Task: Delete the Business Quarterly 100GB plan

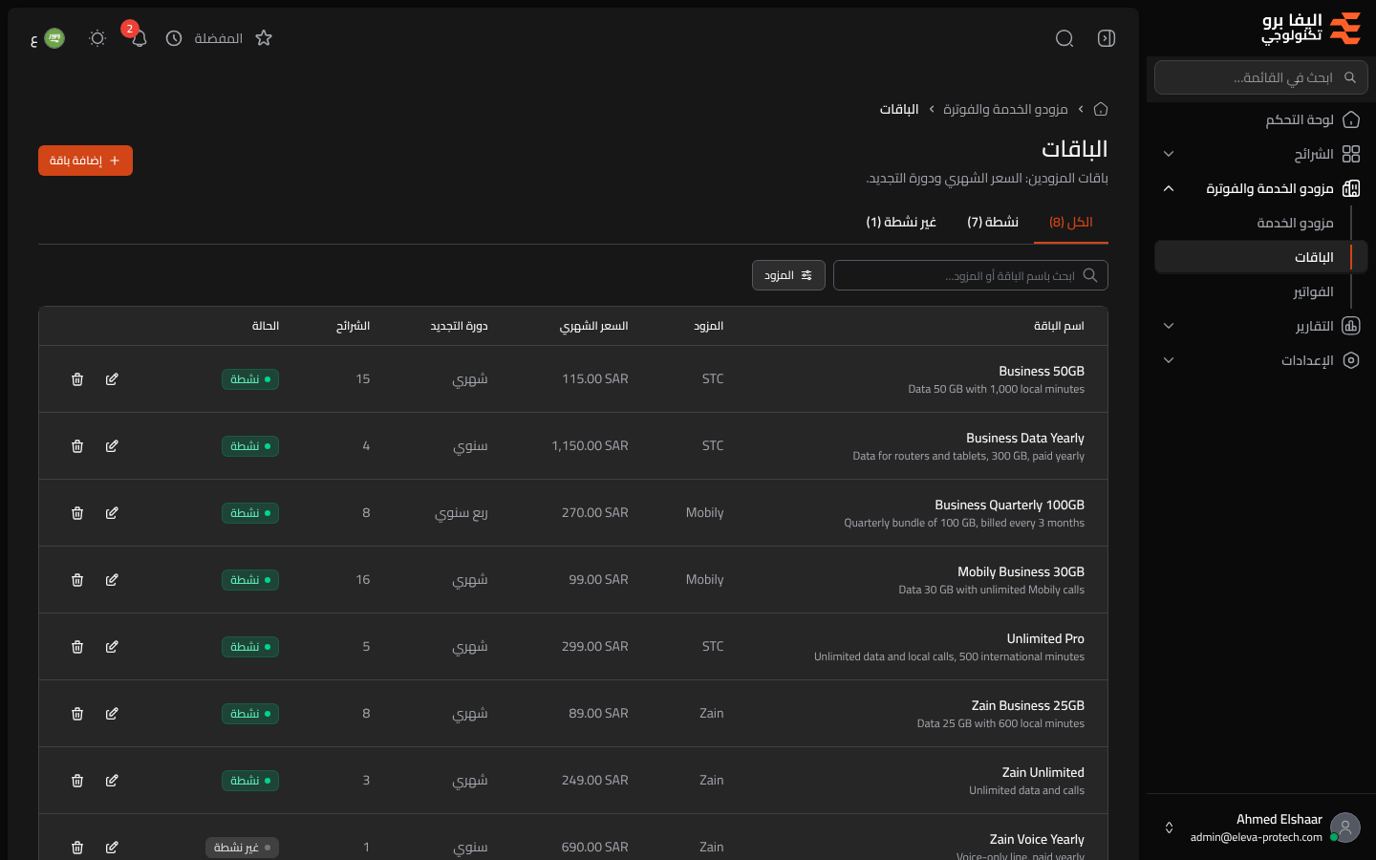Action: [x=77, y=513]
